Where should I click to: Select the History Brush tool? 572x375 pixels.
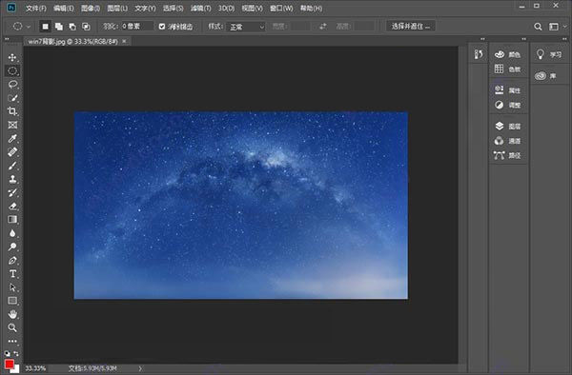tap(12, 192)
